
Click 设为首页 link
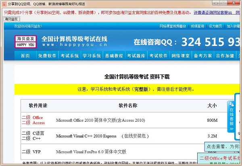pyautogui.click(x=215, y=26)
